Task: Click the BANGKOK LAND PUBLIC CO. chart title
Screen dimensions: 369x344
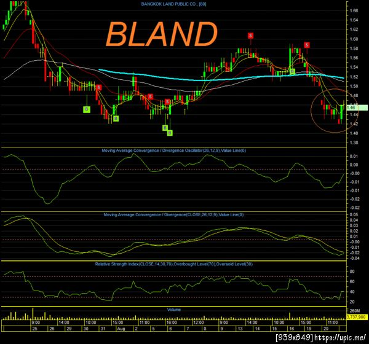Action: click(173, 4)
